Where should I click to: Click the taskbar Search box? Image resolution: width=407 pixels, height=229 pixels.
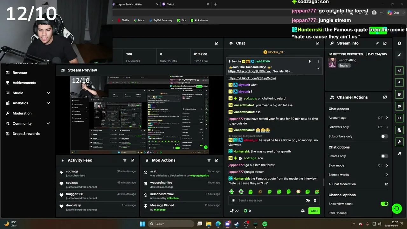click(171, 224)
